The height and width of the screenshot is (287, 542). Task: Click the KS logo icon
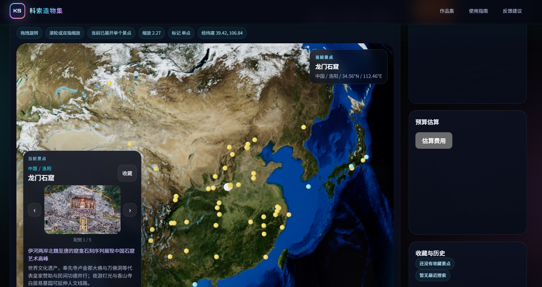pos(17,11)
